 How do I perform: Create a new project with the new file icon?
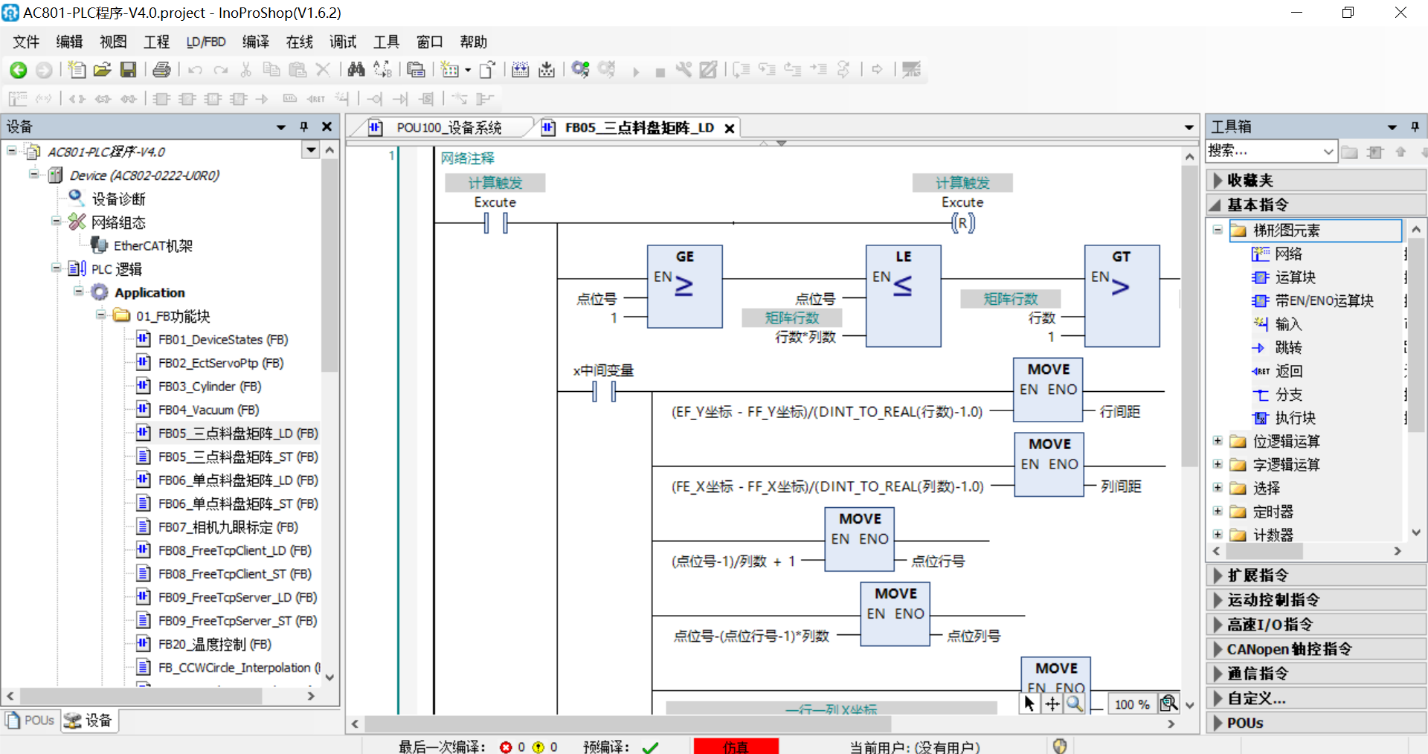[x=76, y=70]
